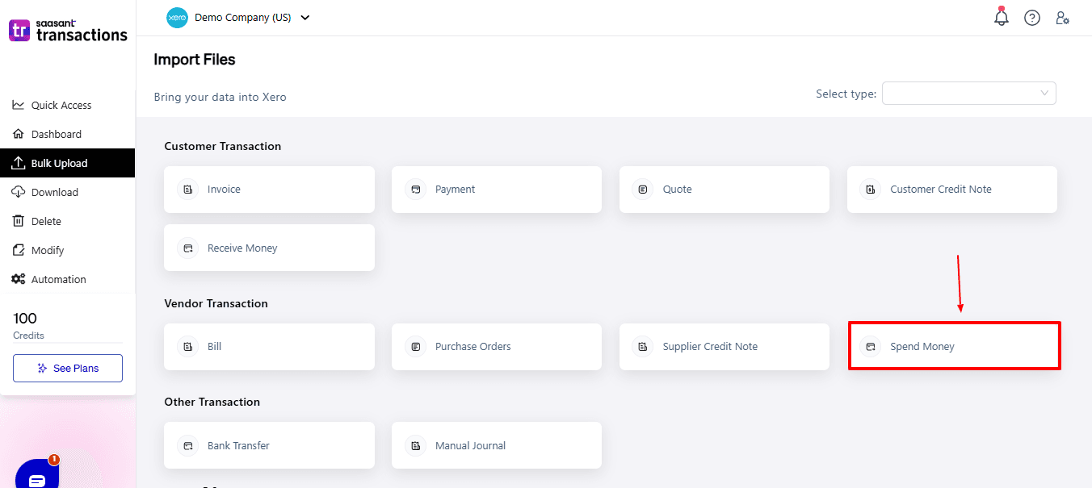The width and height of the screenshot is (1092, 488).
Task: Open the chat support widget
Action: coord(37,476)
